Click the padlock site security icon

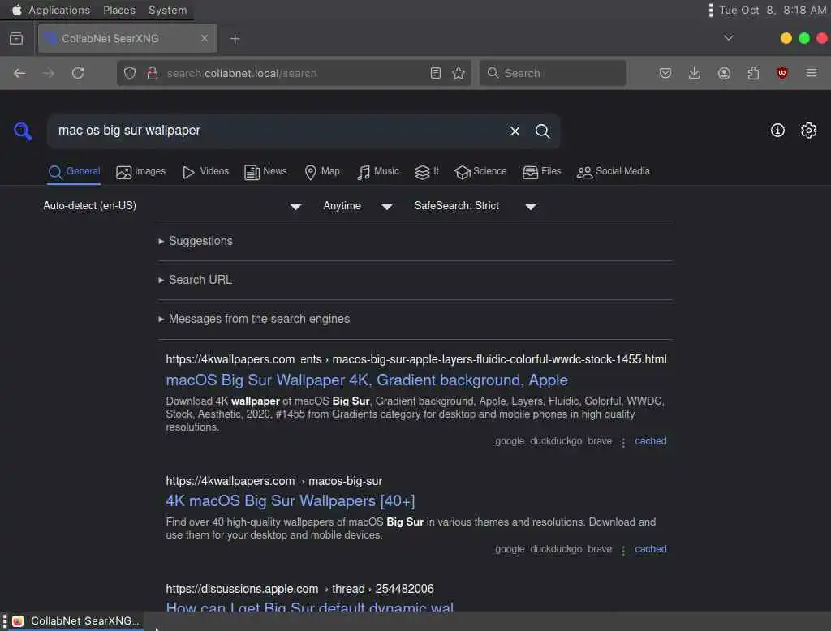click(153, 73)
